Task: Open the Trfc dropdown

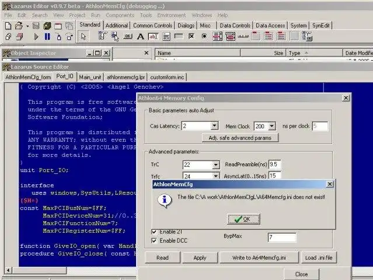Action: click(216, 176)
